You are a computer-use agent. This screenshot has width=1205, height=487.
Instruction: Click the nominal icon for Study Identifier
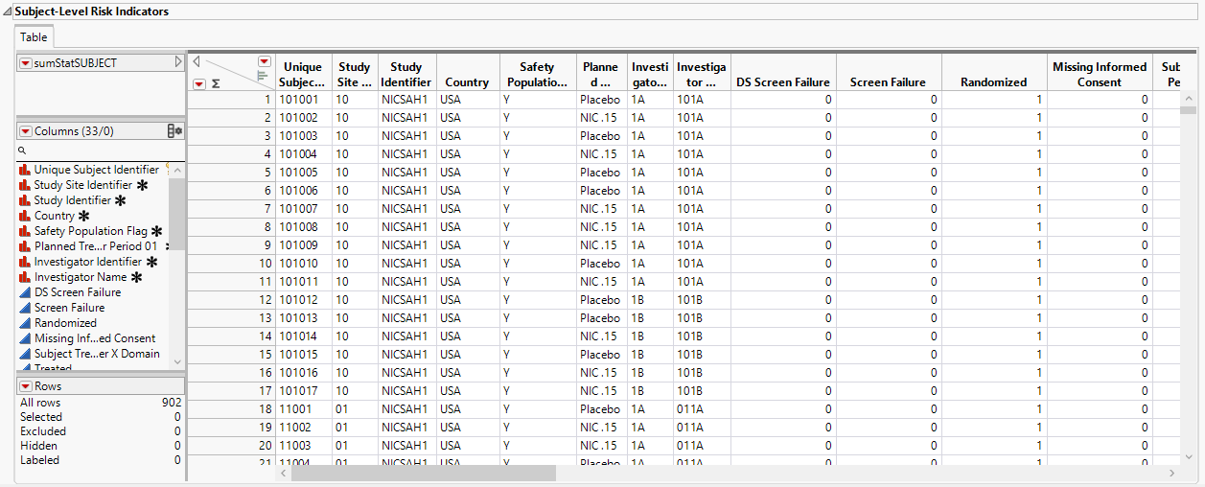coord(26,200)
